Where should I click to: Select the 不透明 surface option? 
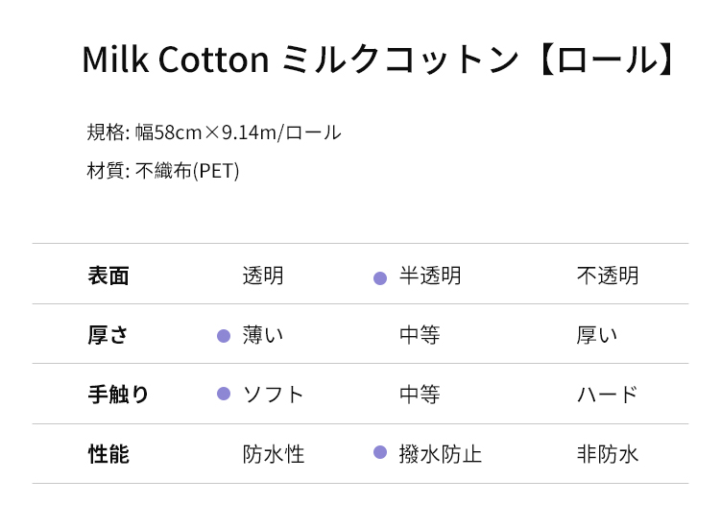[x=608, y=276]
